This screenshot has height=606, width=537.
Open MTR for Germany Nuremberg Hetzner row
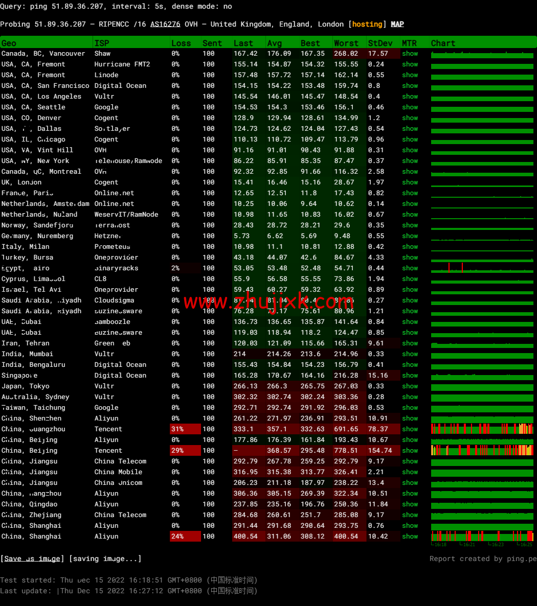point(410,236)
